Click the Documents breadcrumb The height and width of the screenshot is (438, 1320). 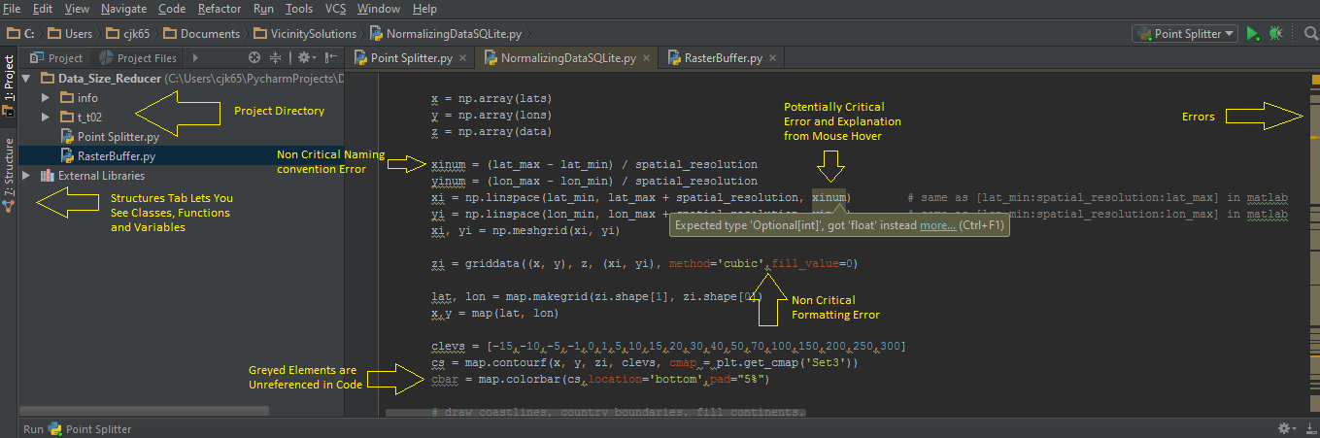[201, 33]
